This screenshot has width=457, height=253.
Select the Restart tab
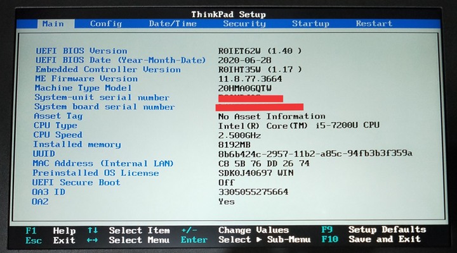click(374, 23)
